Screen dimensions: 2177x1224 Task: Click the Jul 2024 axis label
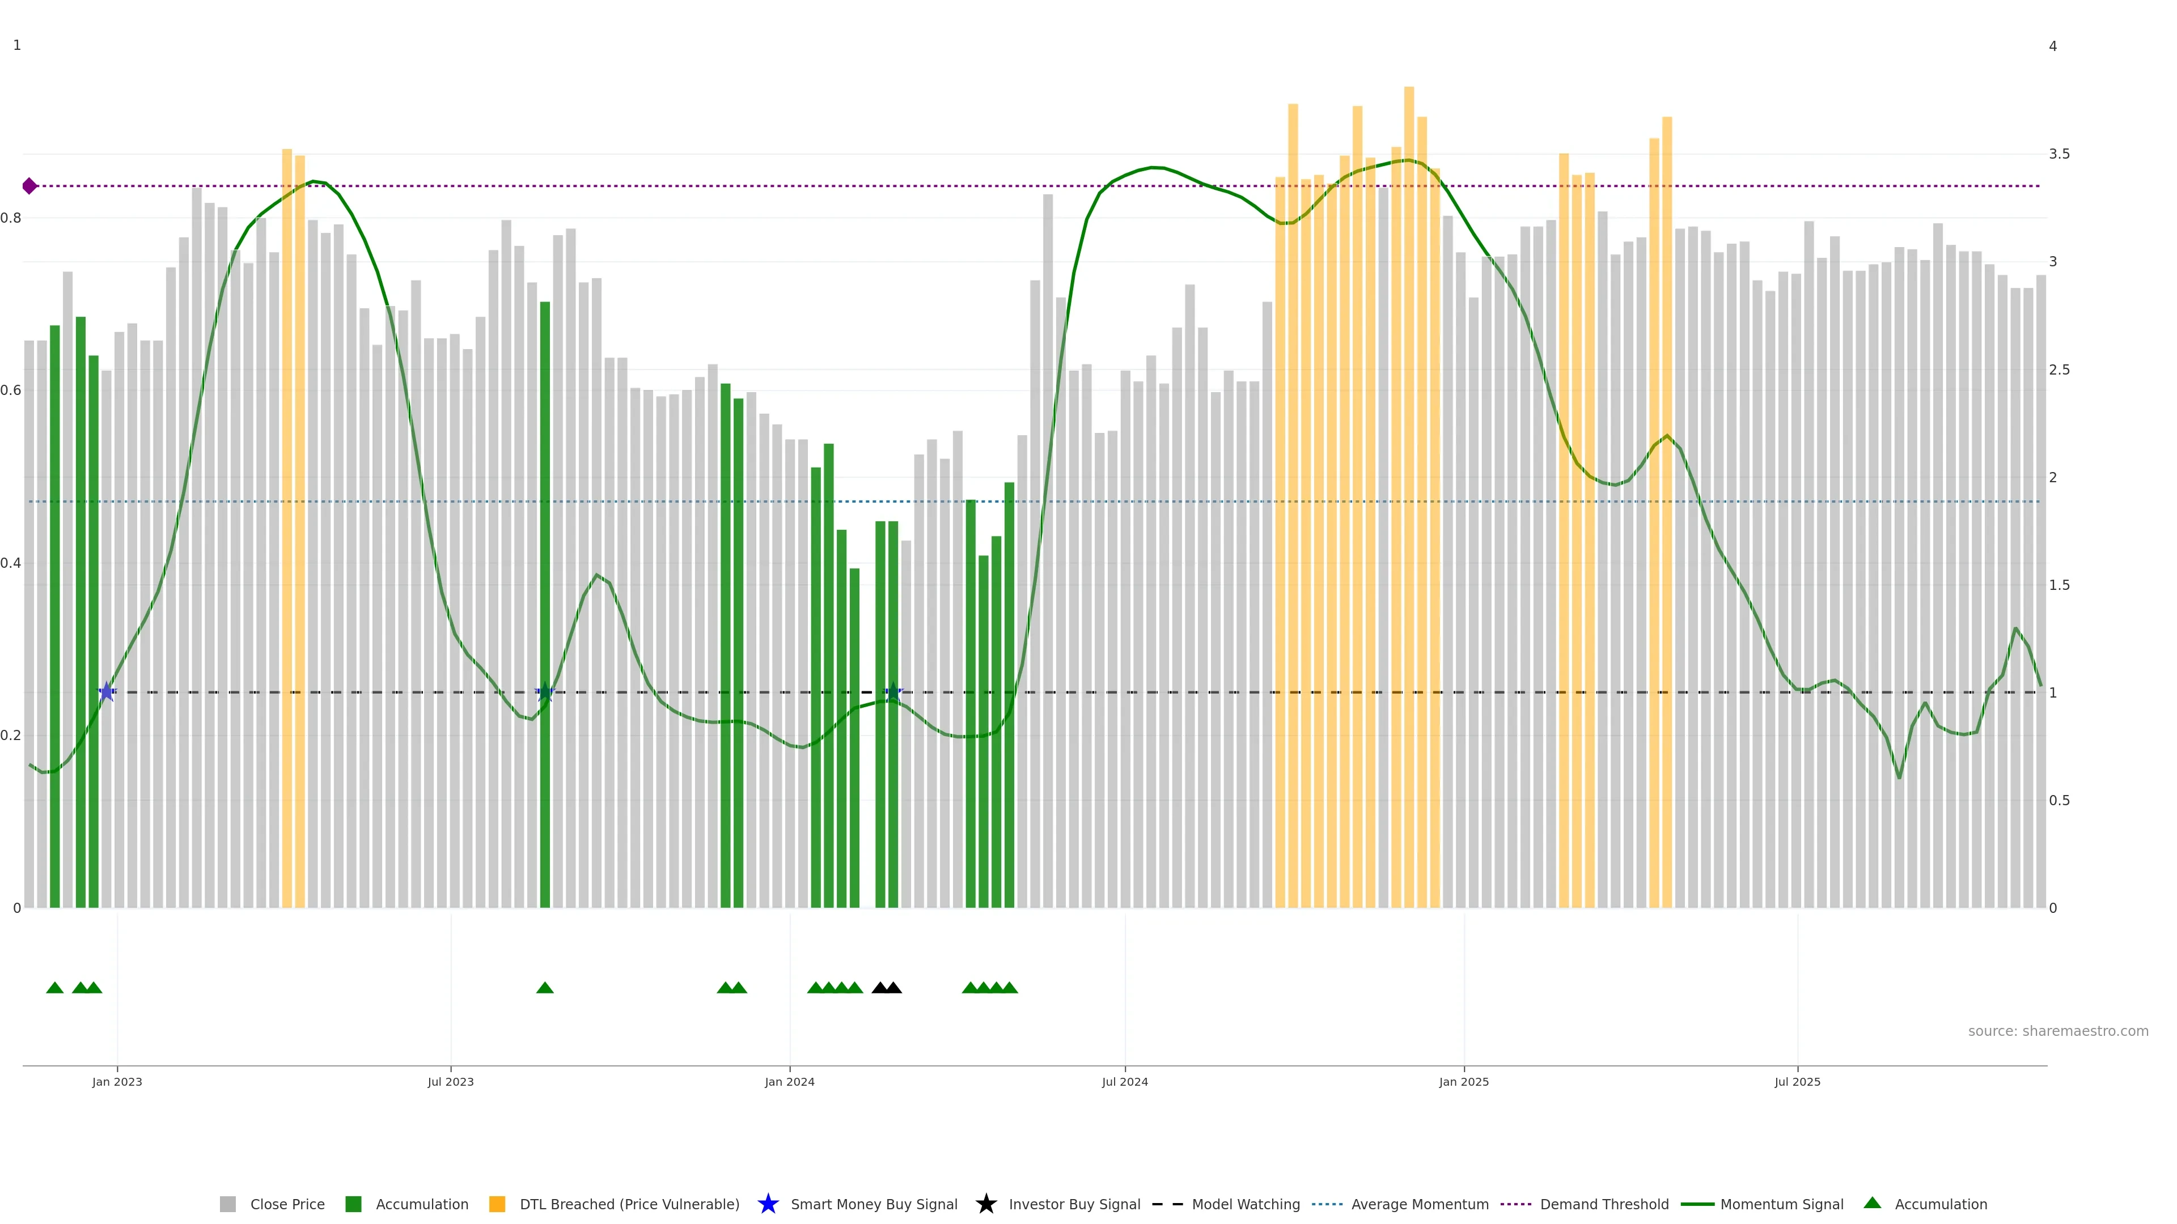point(1124,1081)
